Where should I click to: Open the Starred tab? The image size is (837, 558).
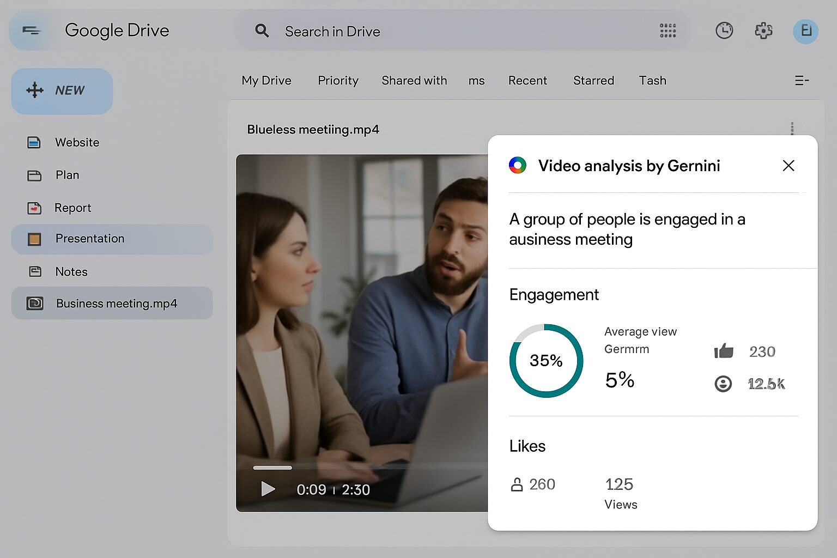pos(593,81)
